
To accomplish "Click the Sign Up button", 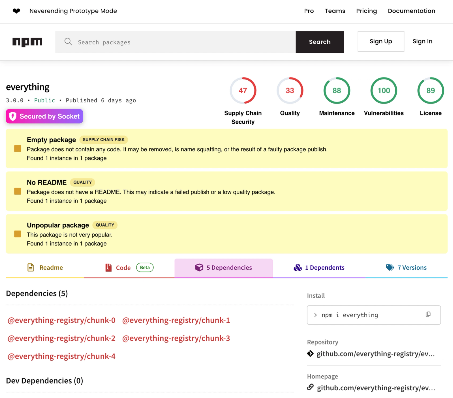I will [381, 41].
